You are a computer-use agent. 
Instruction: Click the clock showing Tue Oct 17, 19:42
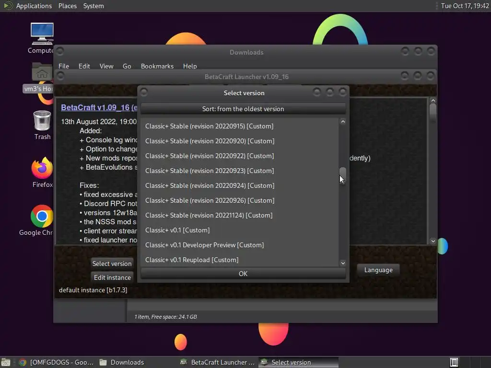point(465,6)
